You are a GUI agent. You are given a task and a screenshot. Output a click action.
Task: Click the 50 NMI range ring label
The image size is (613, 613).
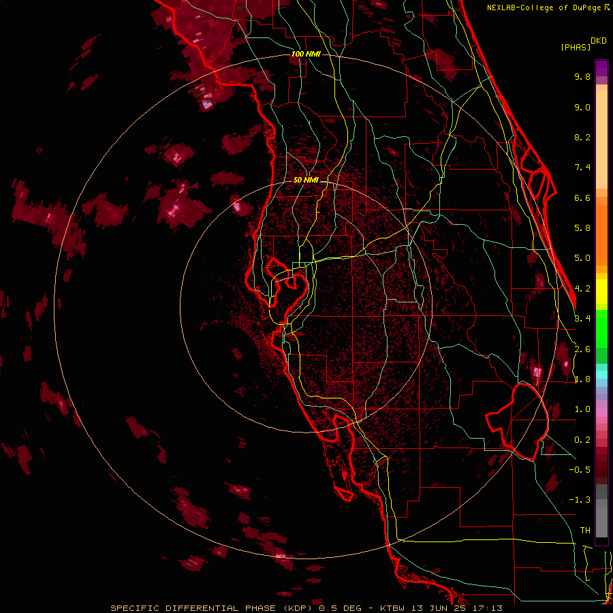pyautogui.click(x=306, y=180)
